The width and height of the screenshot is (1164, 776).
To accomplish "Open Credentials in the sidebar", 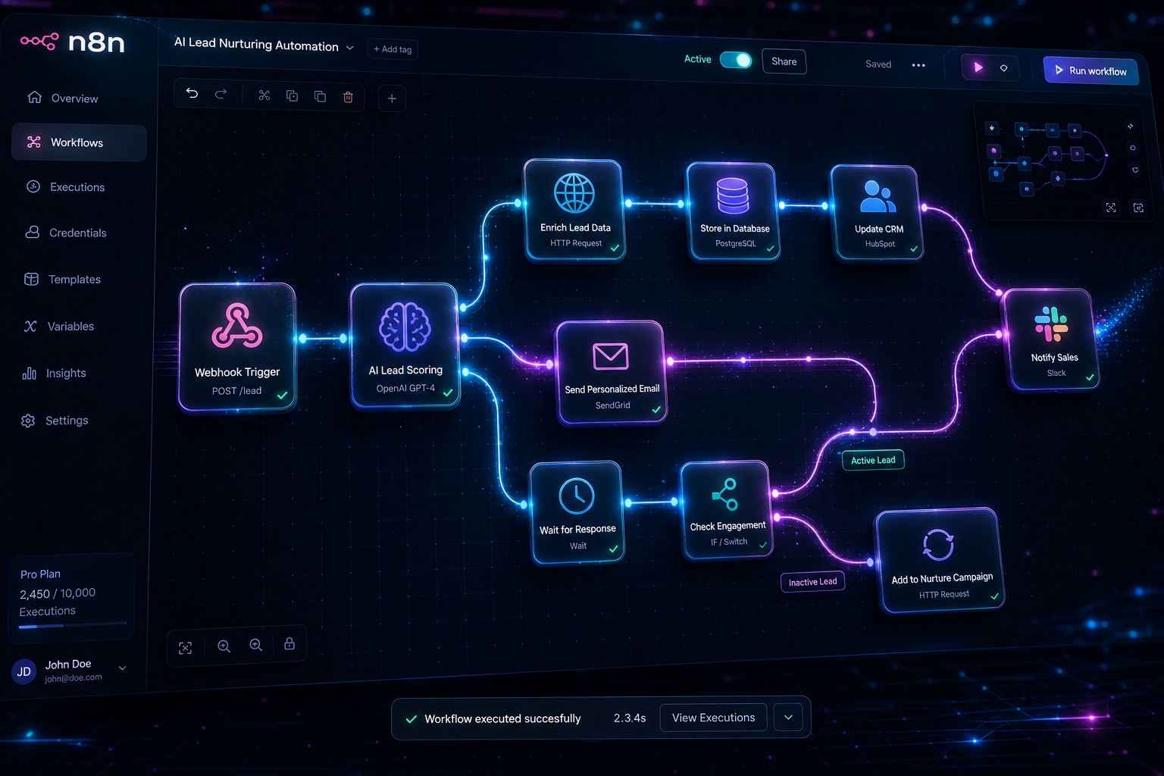I will point(66,233).
